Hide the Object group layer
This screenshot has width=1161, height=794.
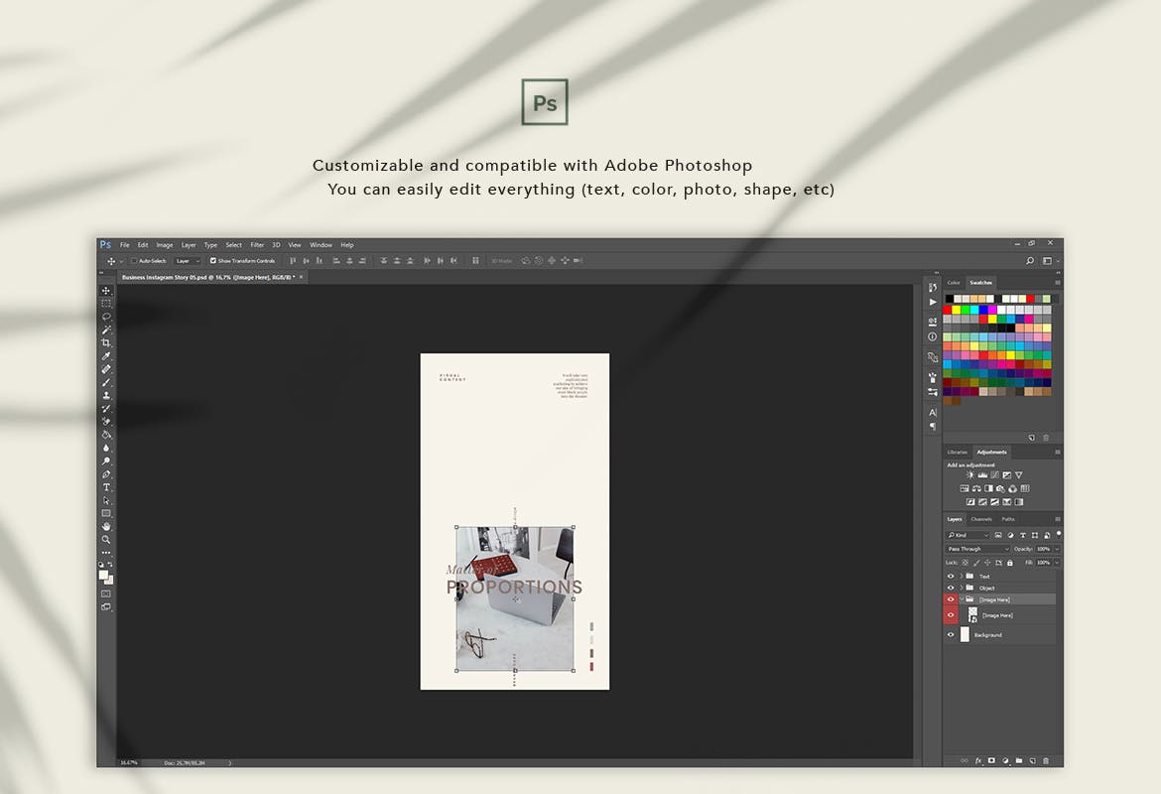tap(951, 589)
